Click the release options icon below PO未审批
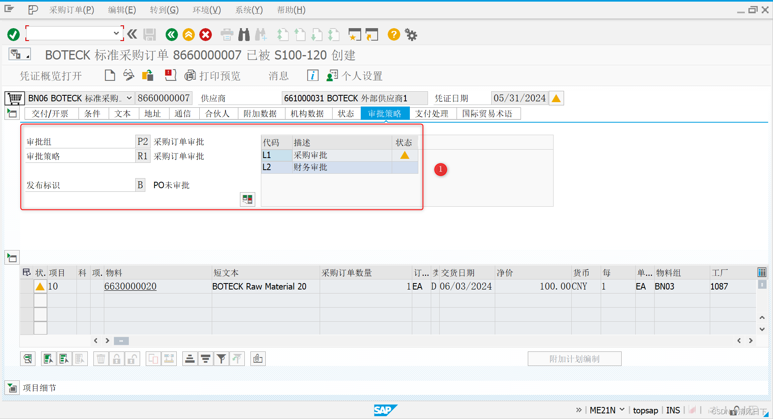 tap(248, 199)
